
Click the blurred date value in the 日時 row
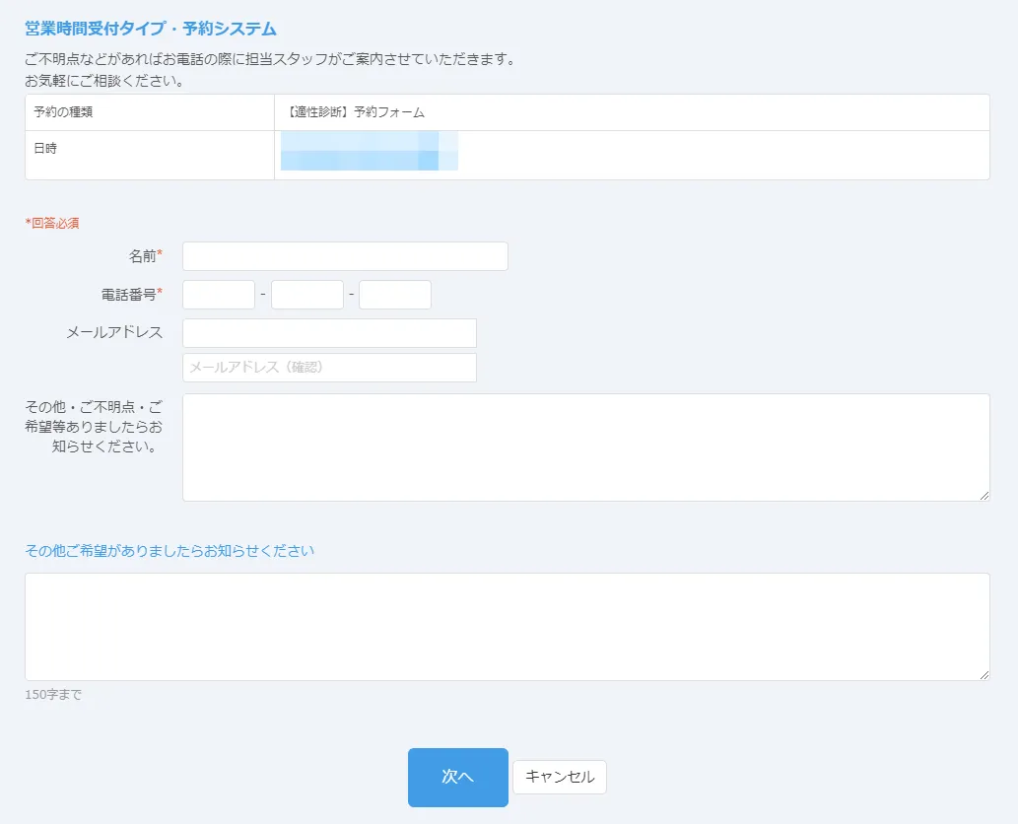click(x=369, y=151)
